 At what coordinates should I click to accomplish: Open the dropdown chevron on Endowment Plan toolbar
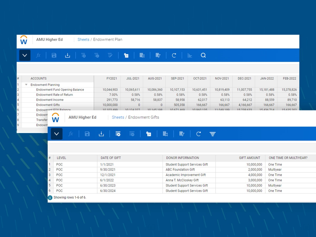coord(24,55)
